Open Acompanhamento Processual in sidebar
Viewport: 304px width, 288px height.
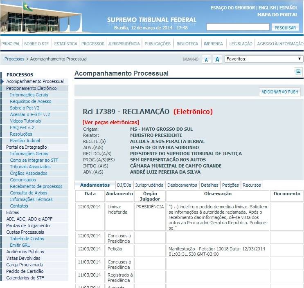(x=35, y=81)
